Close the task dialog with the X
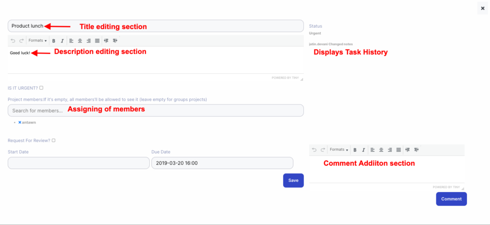The width and height of the screenshot is (490, 225). click(x=482, y=9)
